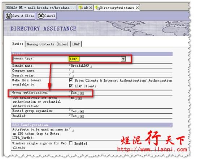Screen dimensions: 200x161
Task: Click the Cancel X icon
Action: tap(41, 16)
